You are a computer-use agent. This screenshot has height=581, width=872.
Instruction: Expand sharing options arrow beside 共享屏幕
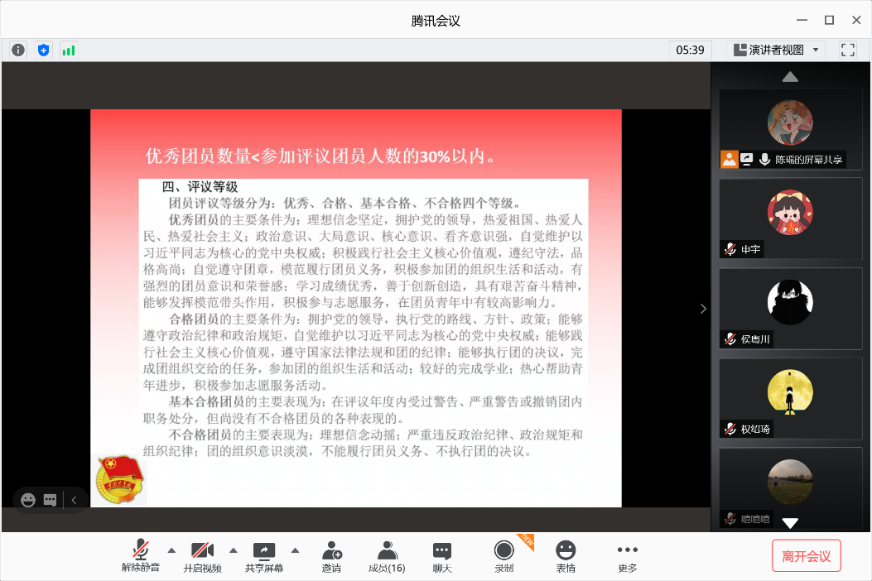coord(295,548)
